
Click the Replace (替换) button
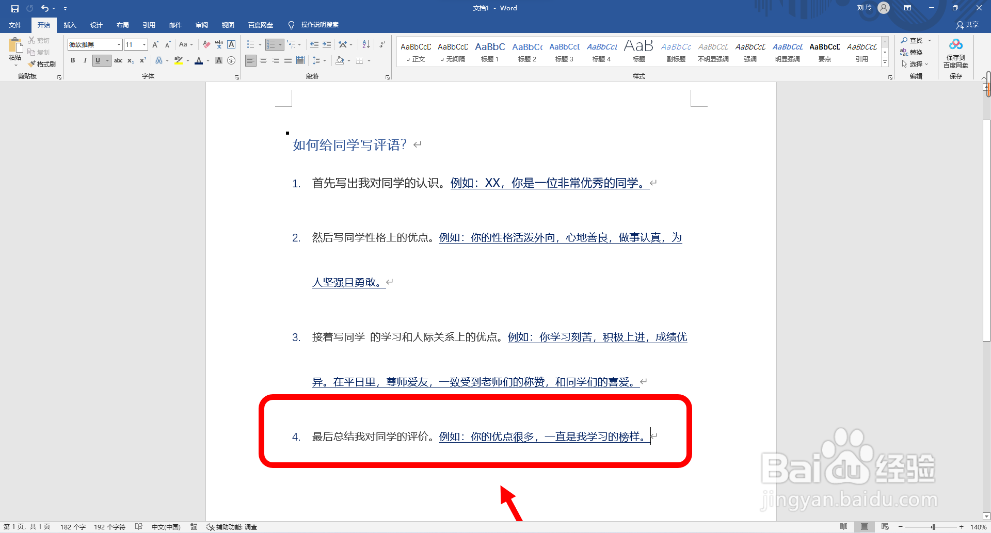tap(912, 52)
